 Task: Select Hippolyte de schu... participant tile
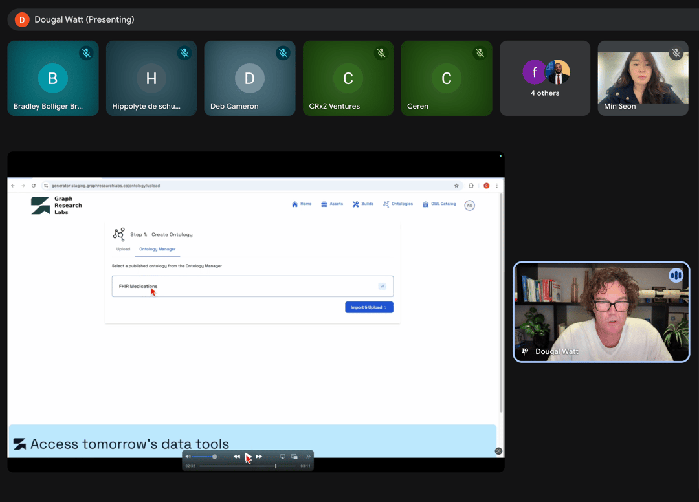[x=151, y=78]
